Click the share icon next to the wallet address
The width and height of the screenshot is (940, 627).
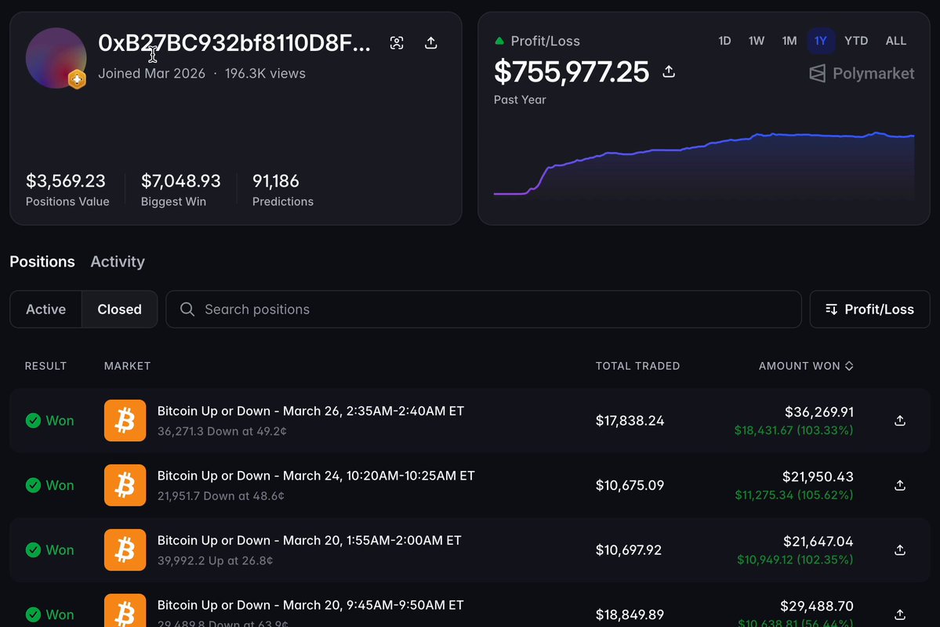(x=430, y=42)
